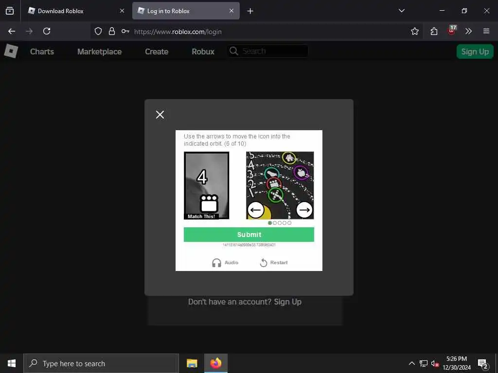Click the Roblox logo home icon
The image size is (498, 373).
pyautogui.click(x=11, y=51)
